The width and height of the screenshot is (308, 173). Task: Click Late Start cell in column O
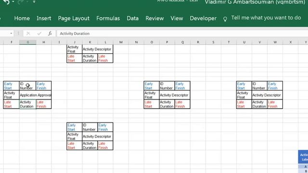coord(152,104)
